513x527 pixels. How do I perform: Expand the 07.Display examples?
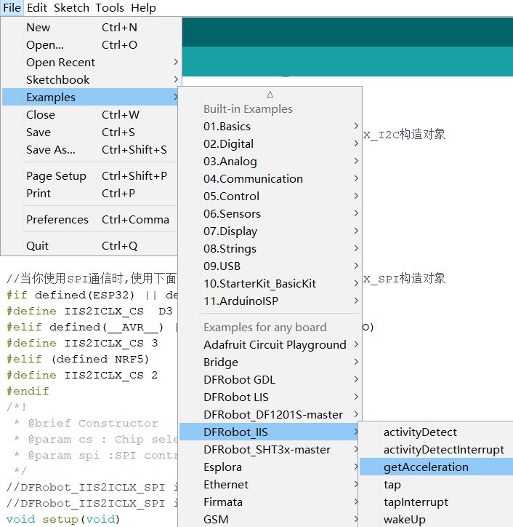[x=270, y=231]
